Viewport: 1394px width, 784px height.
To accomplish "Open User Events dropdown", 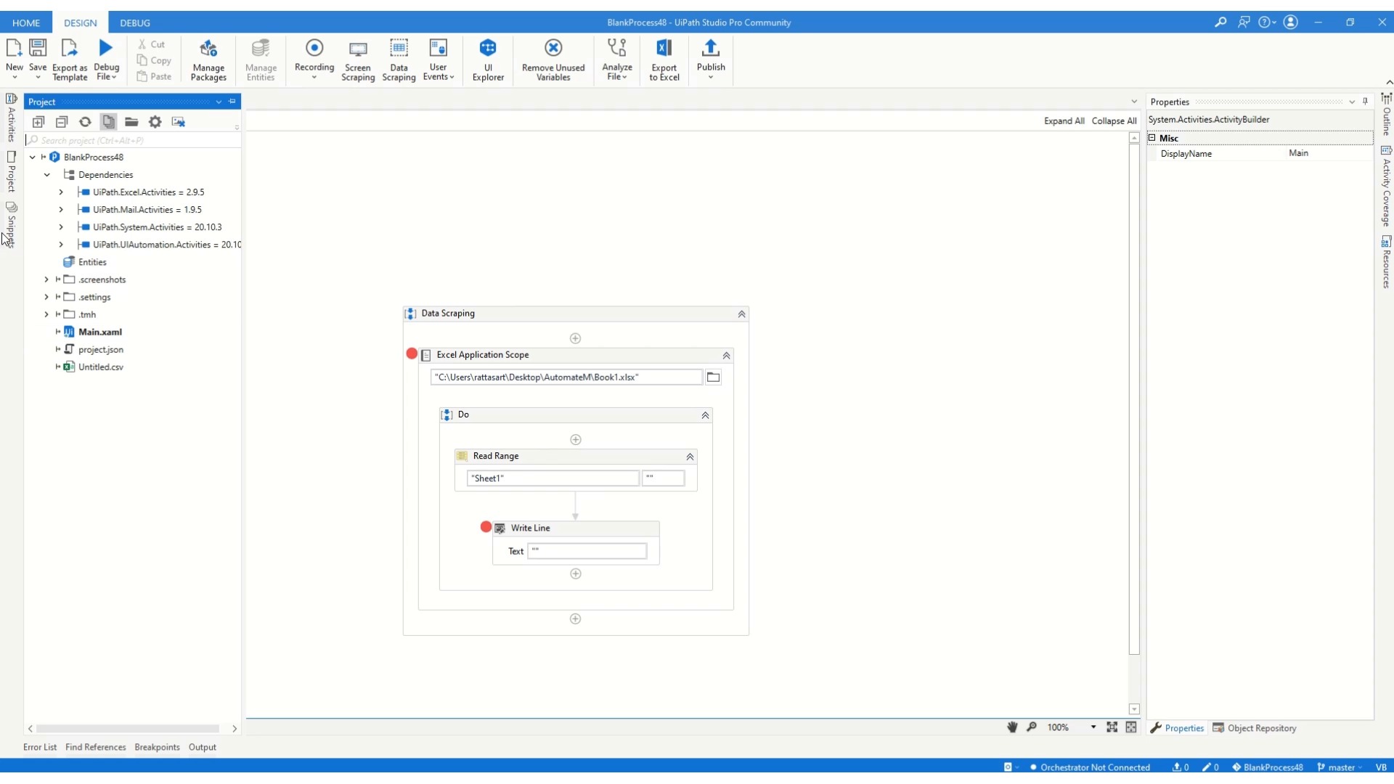I will point(438,60).
